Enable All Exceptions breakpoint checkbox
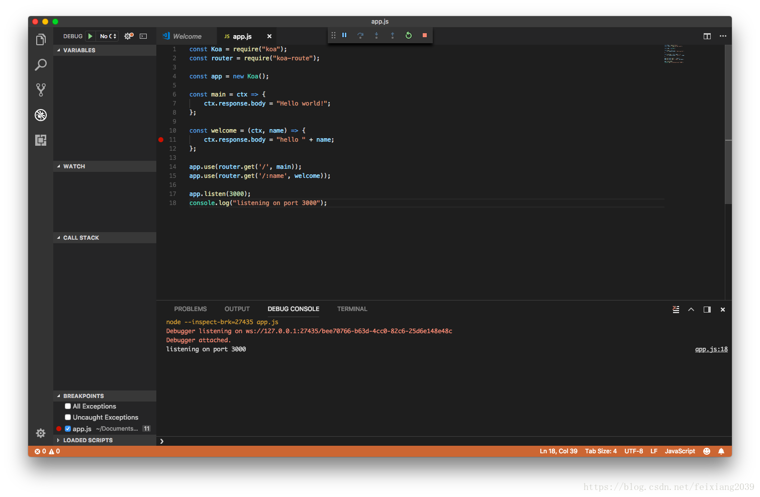This screenshot has width=760, height=497. tap(68, 406)
